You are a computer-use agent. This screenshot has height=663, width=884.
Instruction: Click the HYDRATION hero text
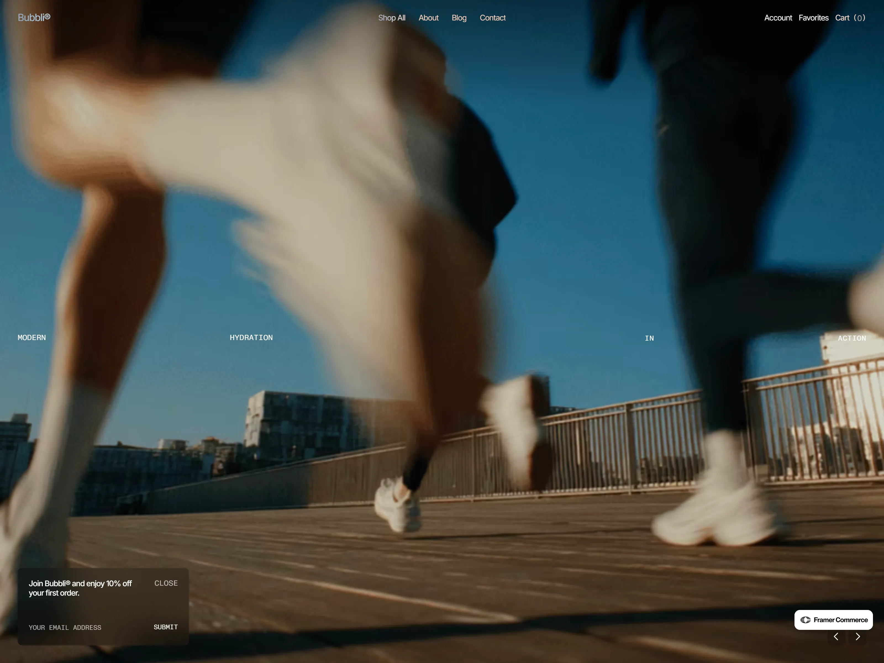pyautogui.click(x=251, y=338)
